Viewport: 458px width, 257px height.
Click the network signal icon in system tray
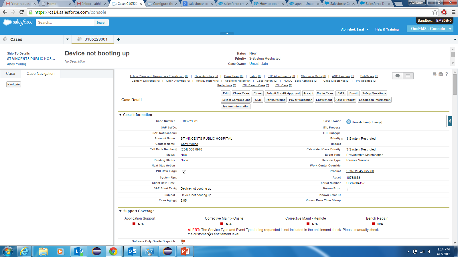pos(422,252)
